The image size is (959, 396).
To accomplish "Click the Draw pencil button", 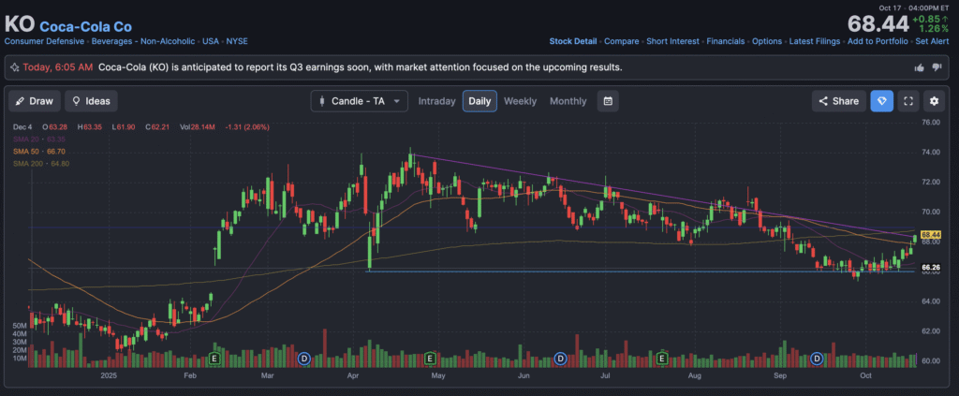I will coord(35,101).
